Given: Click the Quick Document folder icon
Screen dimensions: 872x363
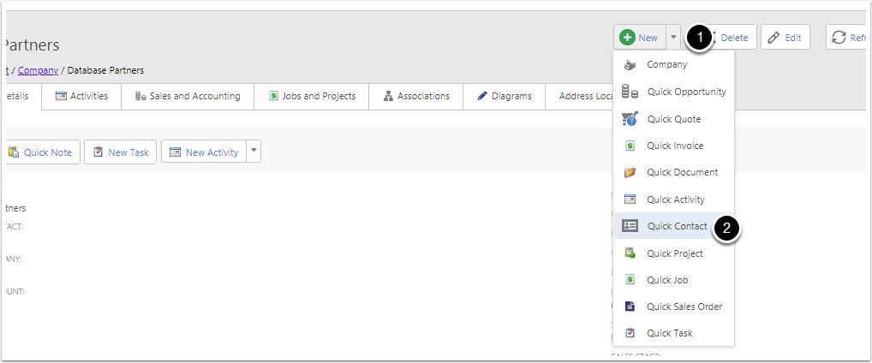Looking at the screenshot, I should tap(630, 172).
